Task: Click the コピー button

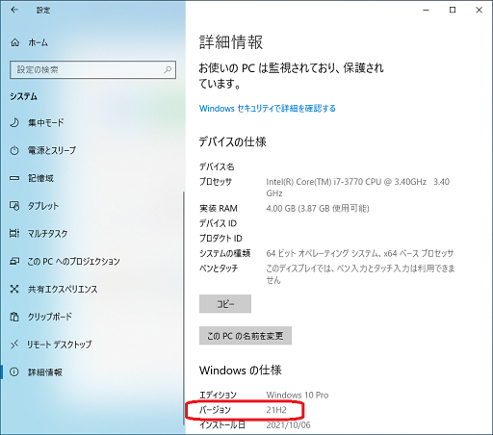Action: tap(225, 304)
